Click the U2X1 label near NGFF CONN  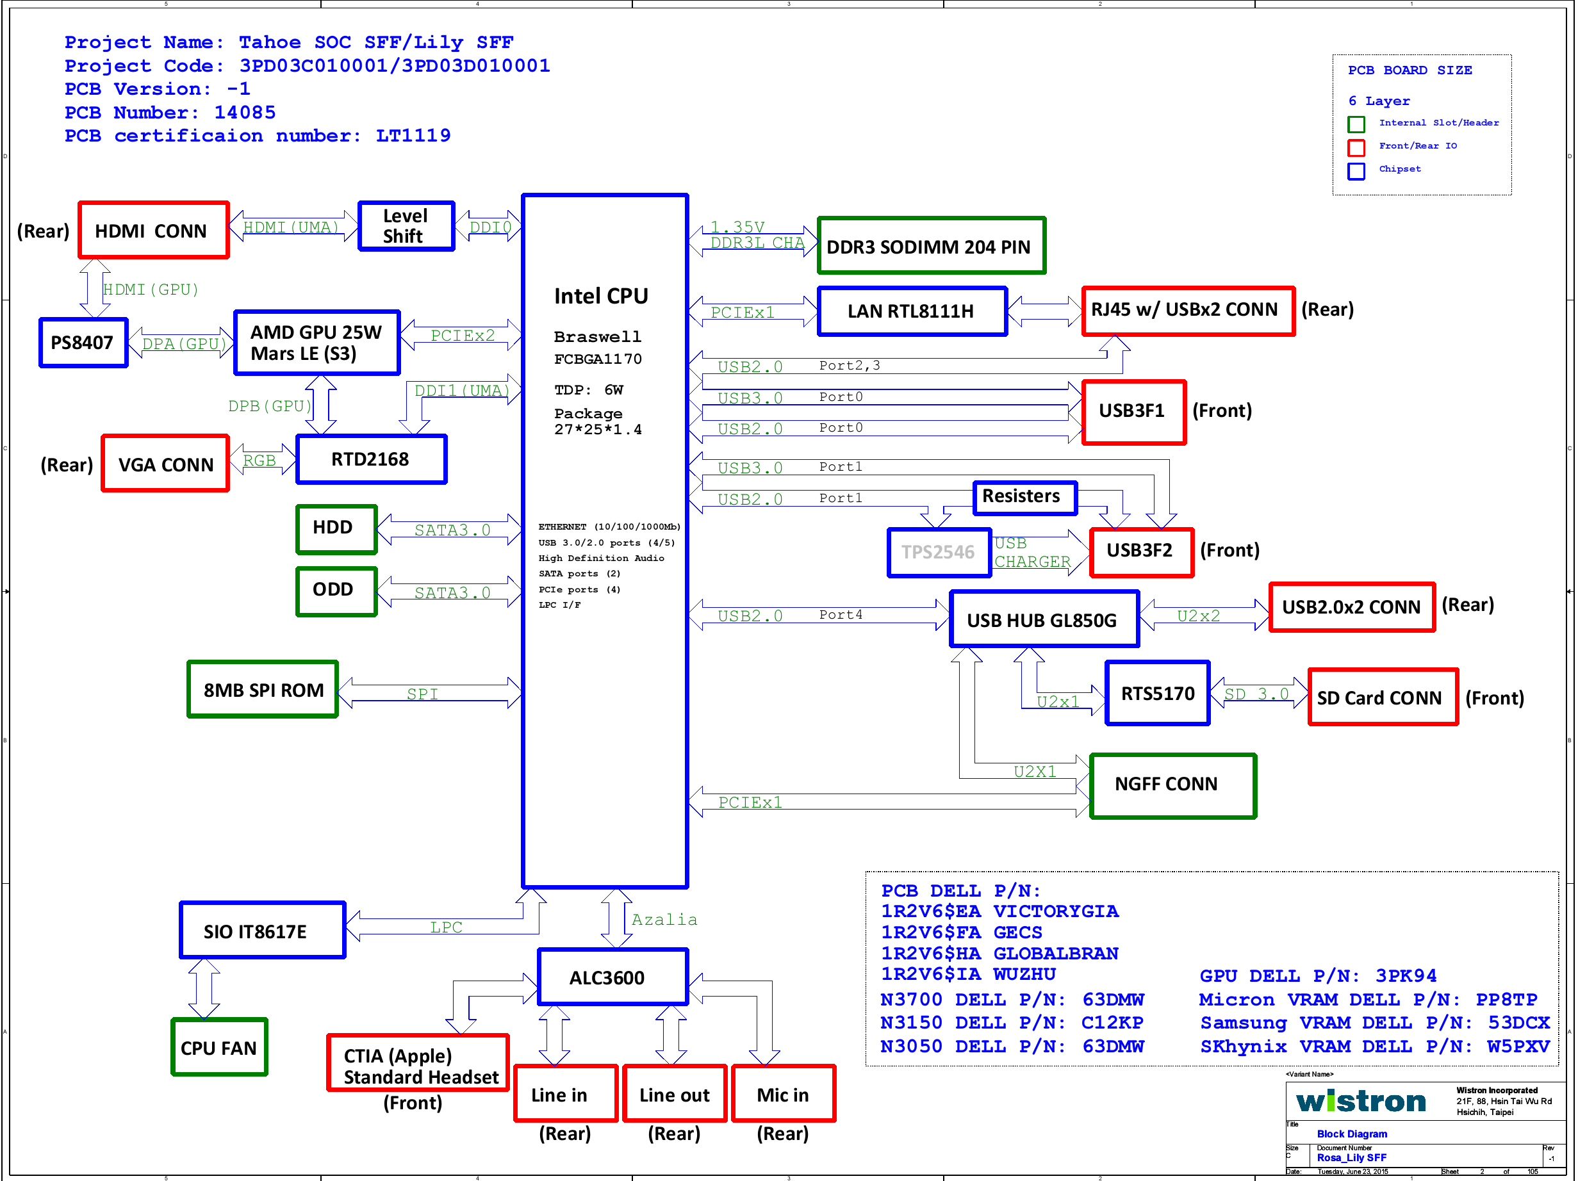(1035, 771)
